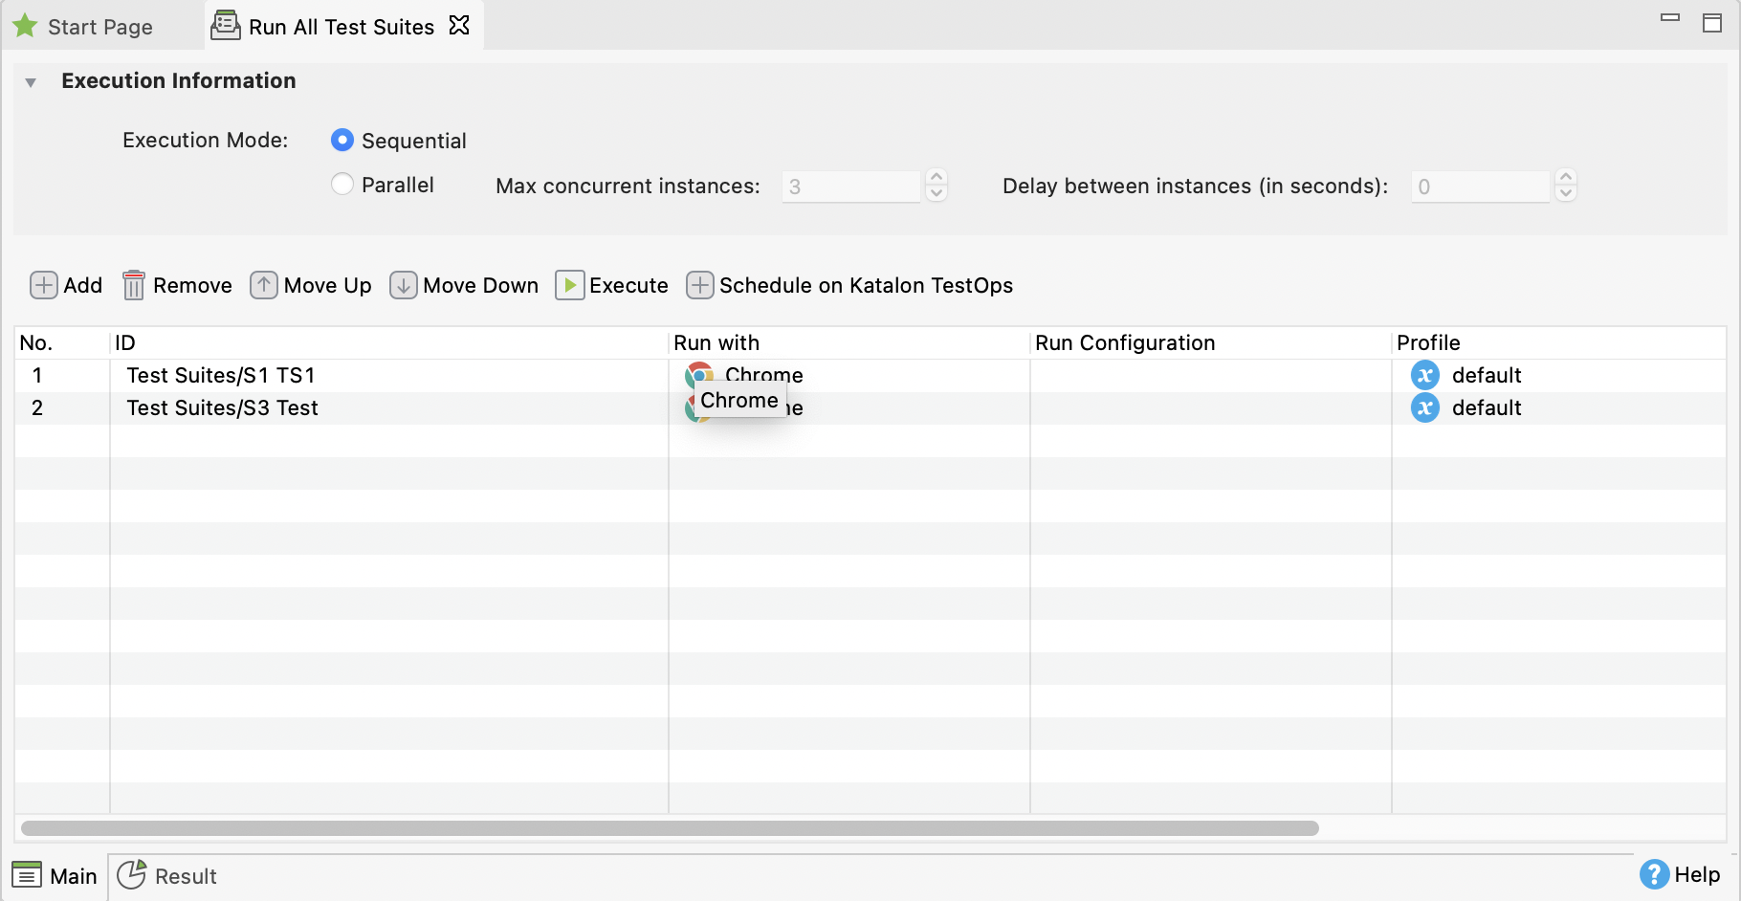Decrease delay between instances stepper
Screen dimensions: 1741x901
[1566, 193]
